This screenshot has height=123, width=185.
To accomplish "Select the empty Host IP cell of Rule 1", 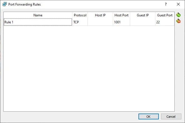I will pos(100,22).
